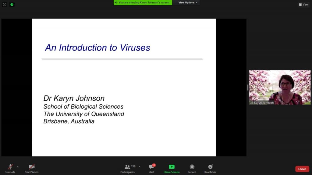Click signal strength bars on Karyn's video
This screenshot has width=312, height=175.
pos(252,103)
